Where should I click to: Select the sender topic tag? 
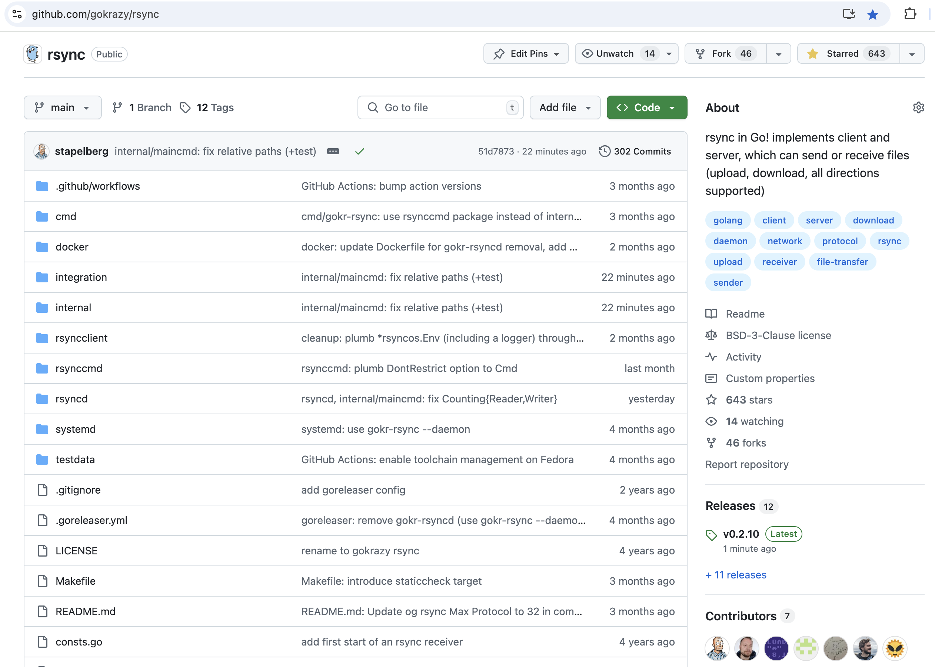728,283
